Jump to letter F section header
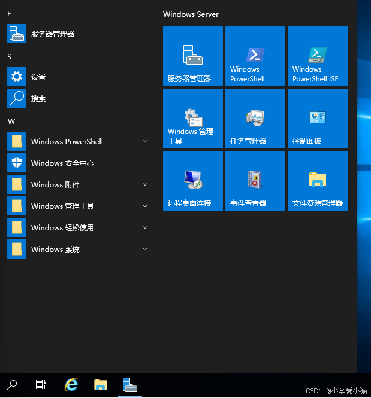The height and width of the screenshot is (398, 371). (9, 13)
